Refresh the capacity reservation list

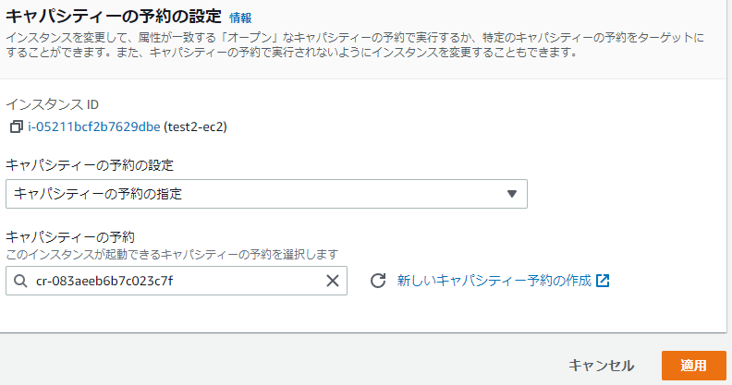(x=377, y=281)
